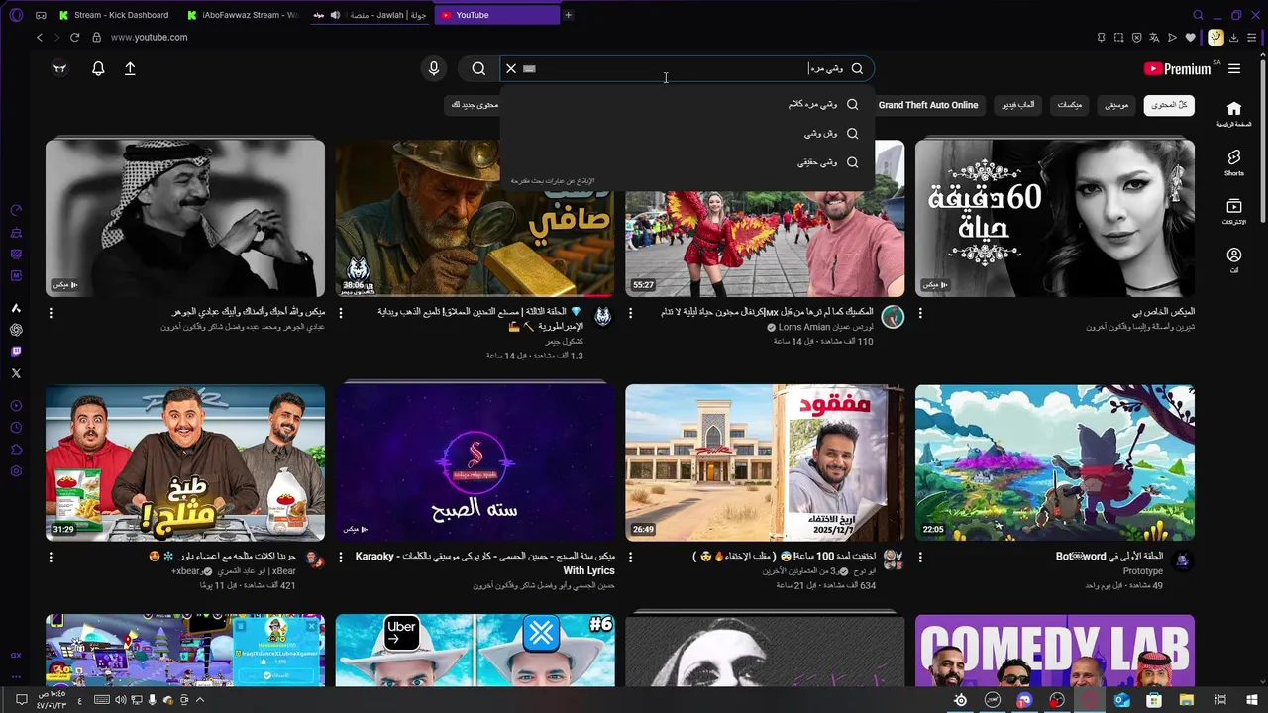
Task: Open the 'مفقود' 26:49 video thumbnail
Action: [765, 462]
